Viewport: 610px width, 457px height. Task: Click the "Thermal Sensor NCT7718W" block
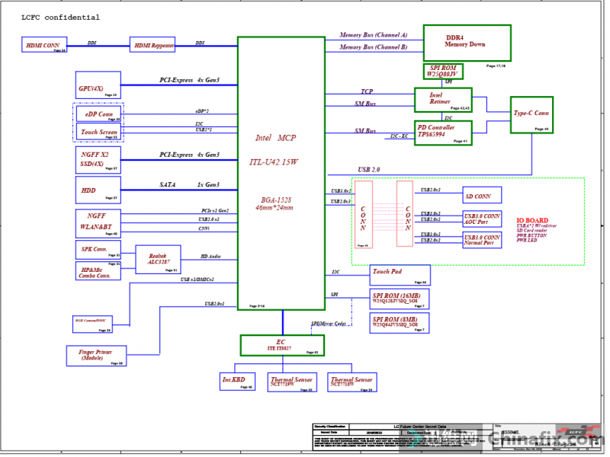[352, 382]
